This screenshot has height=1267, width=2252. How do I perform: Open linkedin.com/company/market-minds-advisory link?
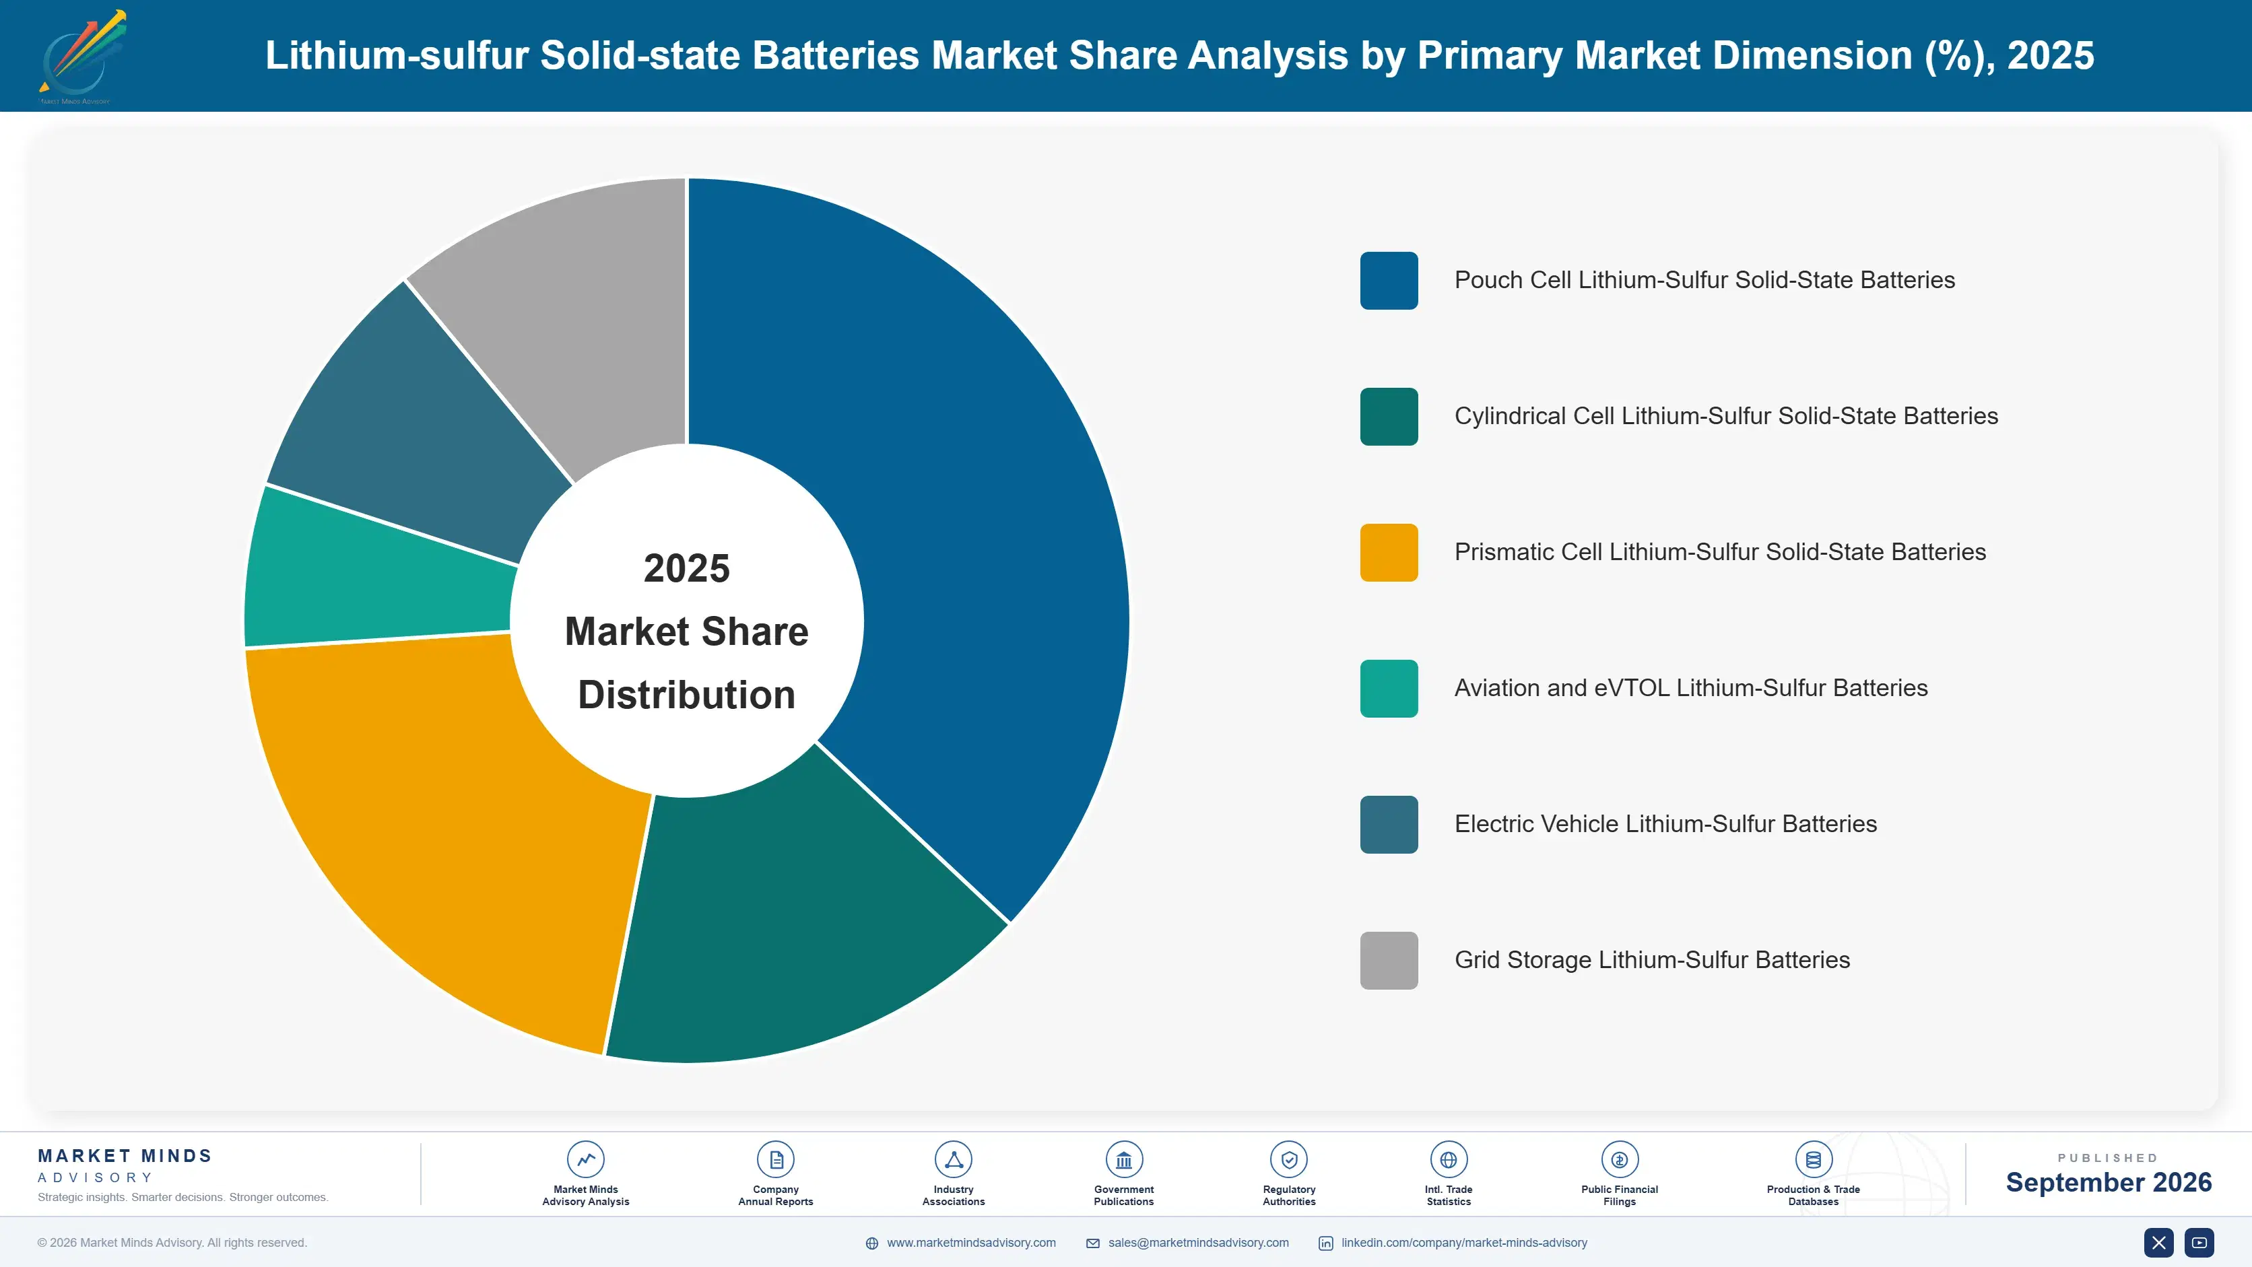click(x=1464, y=1243)
